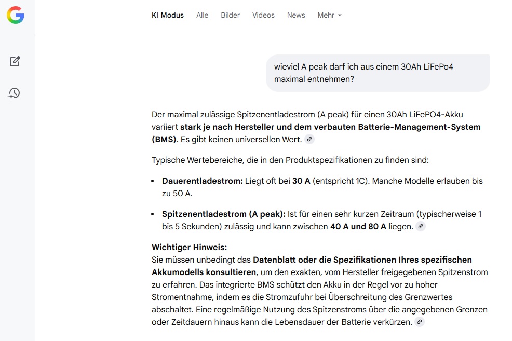Open the Videos results tab
This screenshot has height=341, width=512.
click(x=263, y=15)
